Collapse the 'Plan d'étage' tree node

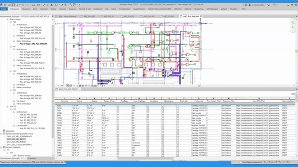coord(7,19)
